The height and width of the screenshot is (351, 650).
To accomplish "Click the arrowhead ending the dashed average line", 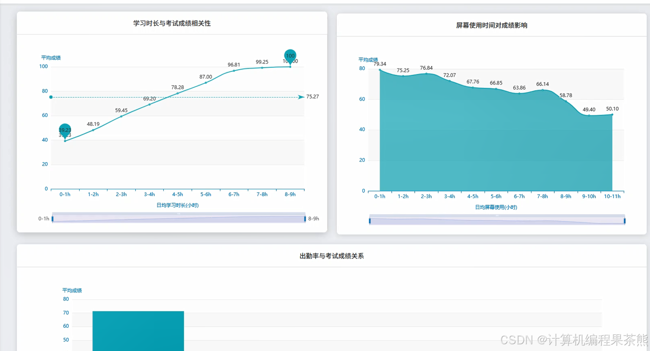I will click(301, 97).
